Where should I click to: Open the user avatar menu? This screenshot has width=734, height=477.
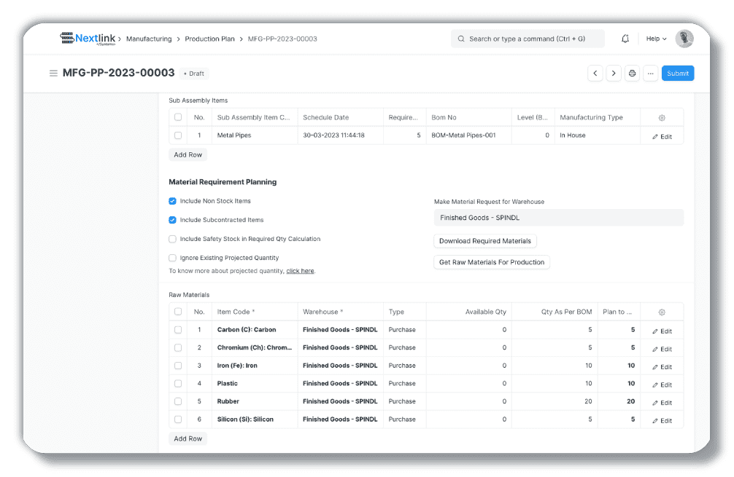[684, 39]
